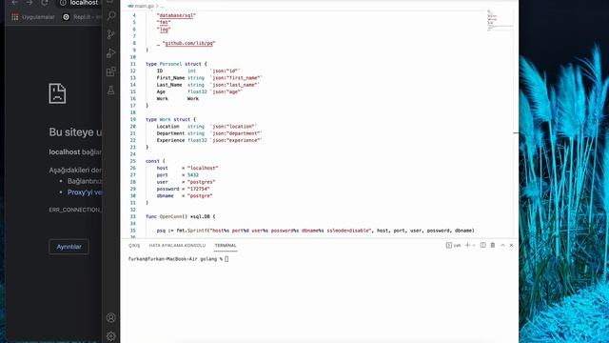The height and width of the screenshot is (343, 609).
Task: Close the terminal panel with the X icon
Action: pyautogui.click(x=512, y=245)
